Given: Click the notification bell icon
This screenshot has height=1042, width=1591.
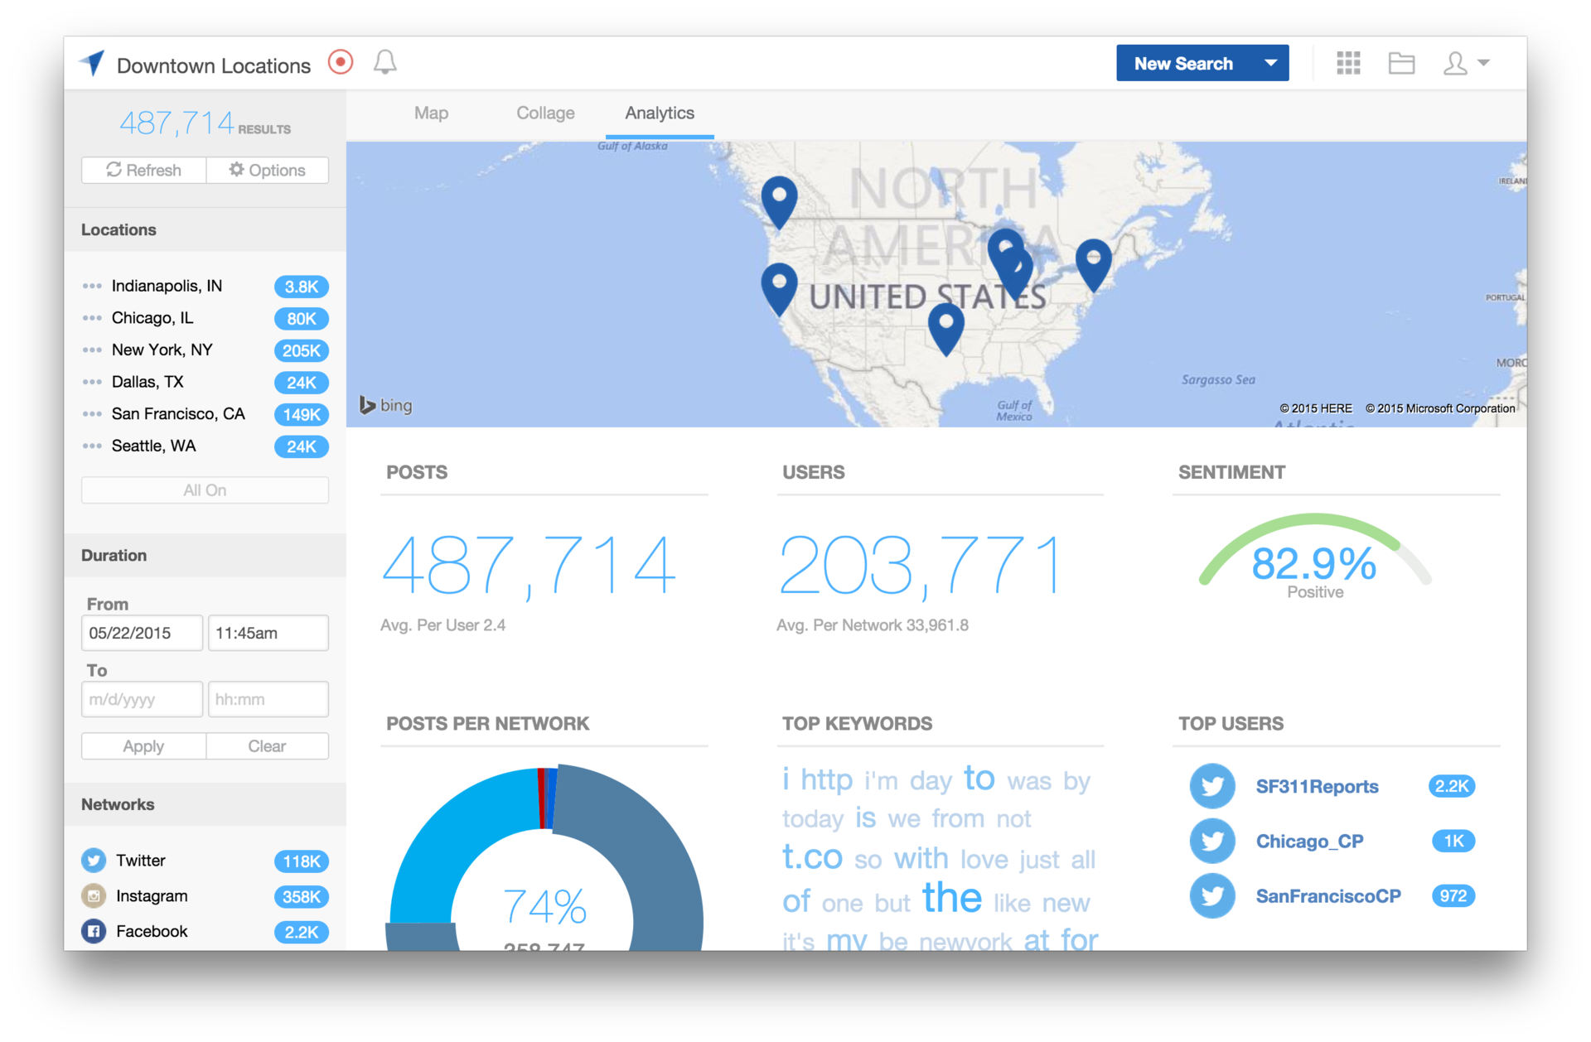Looking at the screenshot, I should click(384, 62).
